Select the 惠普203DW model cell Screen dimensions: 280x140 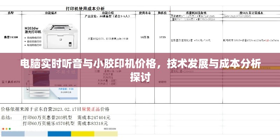11,37
